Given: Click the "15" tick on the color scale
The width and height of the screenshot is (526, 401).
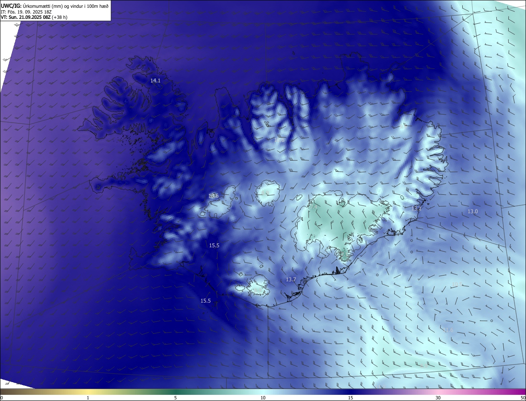Looking at the screenshot, I should [x=351, y=398].
